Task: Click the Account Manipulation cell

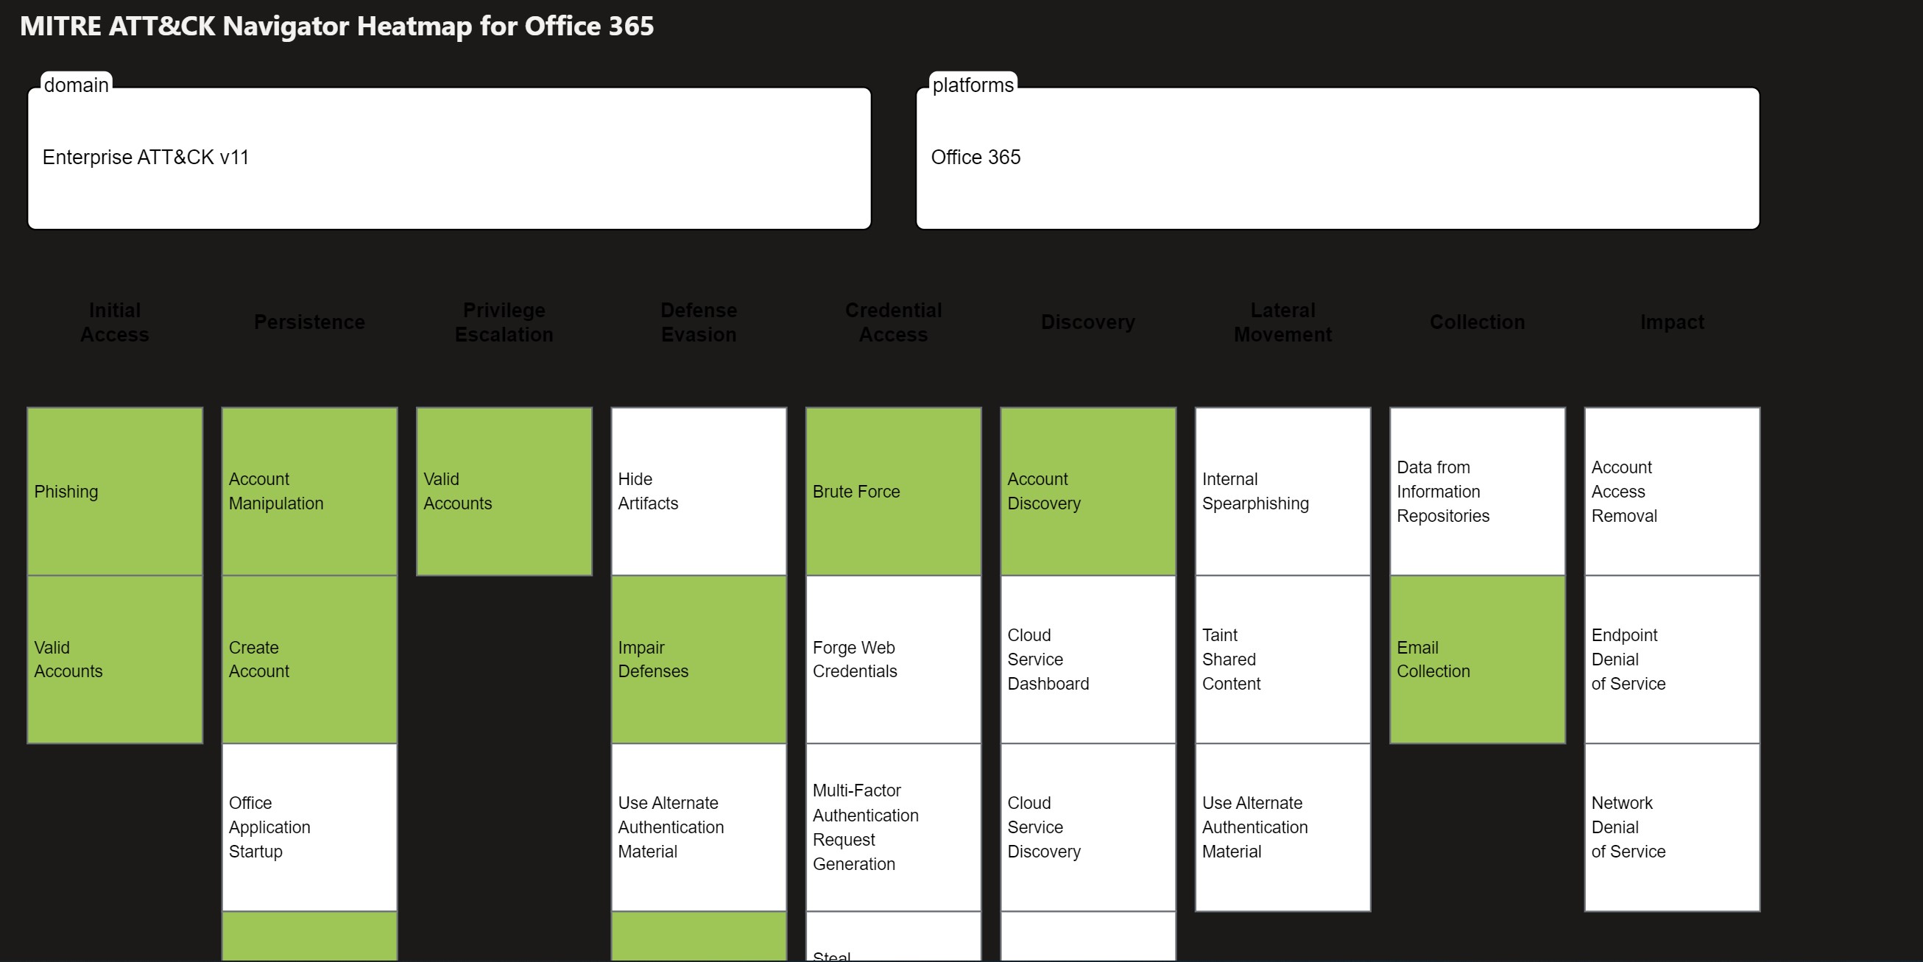Action: click(x=310, y=491)
